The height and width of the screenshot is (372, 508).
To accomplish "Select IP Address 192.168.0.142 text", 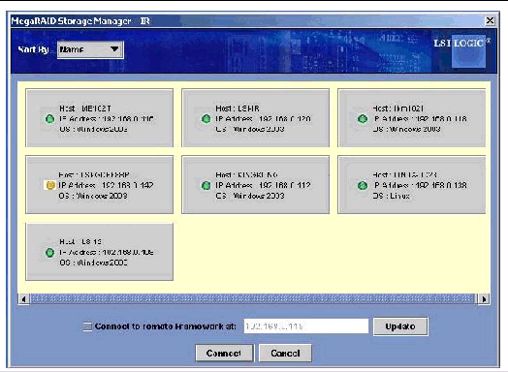I will 106,185.
